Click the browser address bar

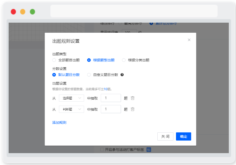click(x=134, y=11)
